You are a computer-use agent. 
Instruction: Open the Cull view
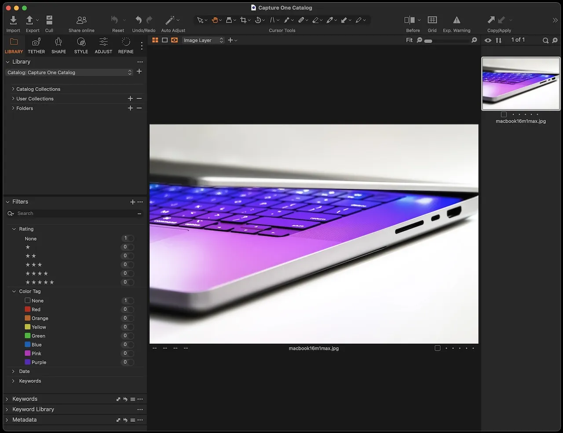pos(49,20)
